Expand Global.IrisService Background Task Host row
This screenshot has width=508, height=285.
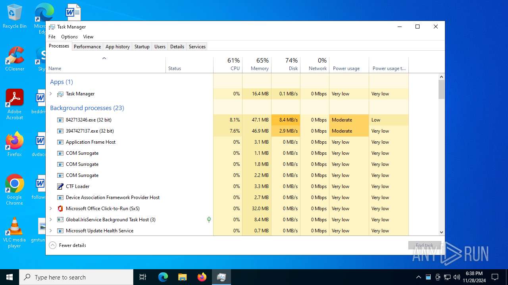[x=51, y=220]
